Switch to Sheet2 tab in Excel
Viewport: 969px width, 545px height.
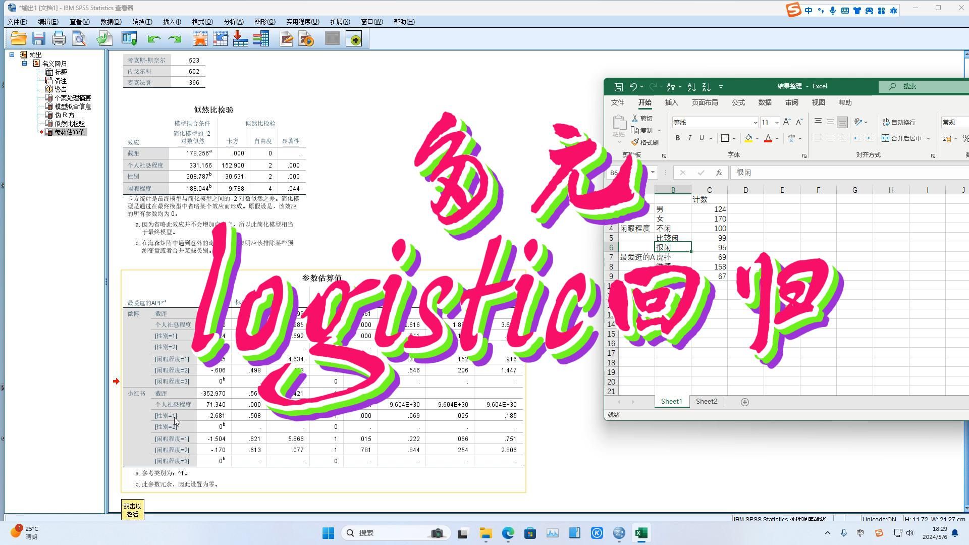706,402
